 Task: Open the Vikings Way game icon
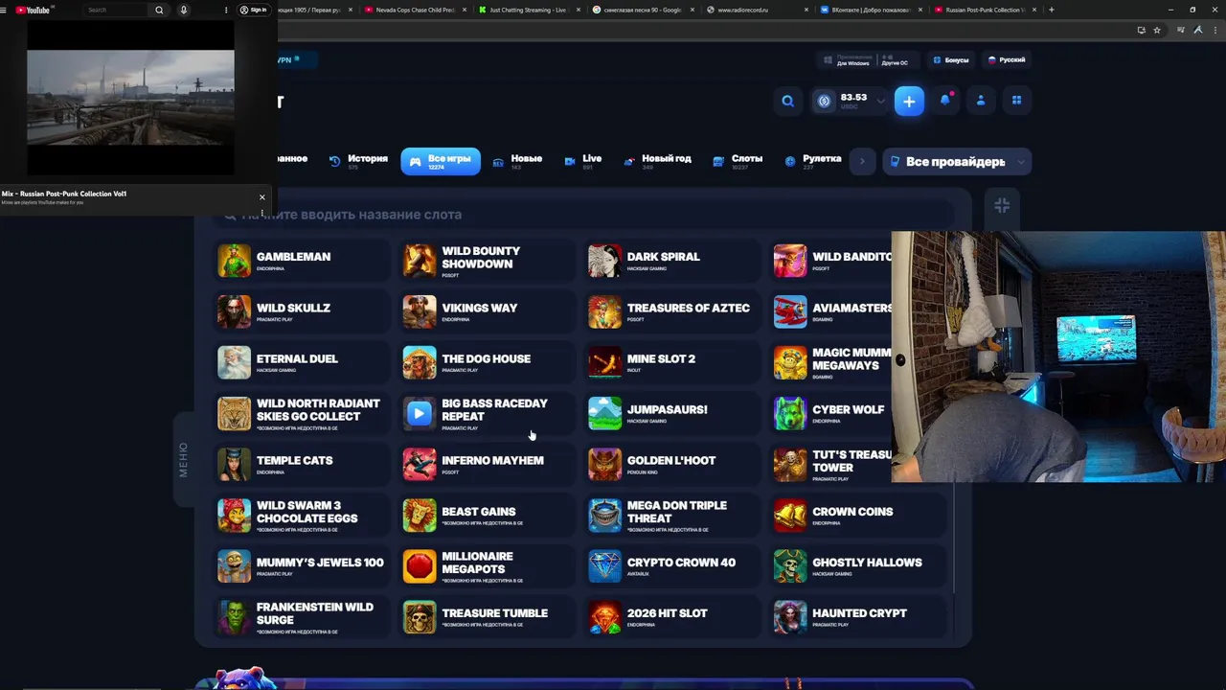[420, 311]
